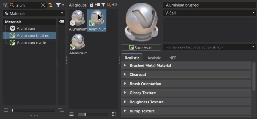Image resolution: width=257 pixels, height=119 pixels.
Task: Expand the Glossy Texture section
Action: point(186,93)
